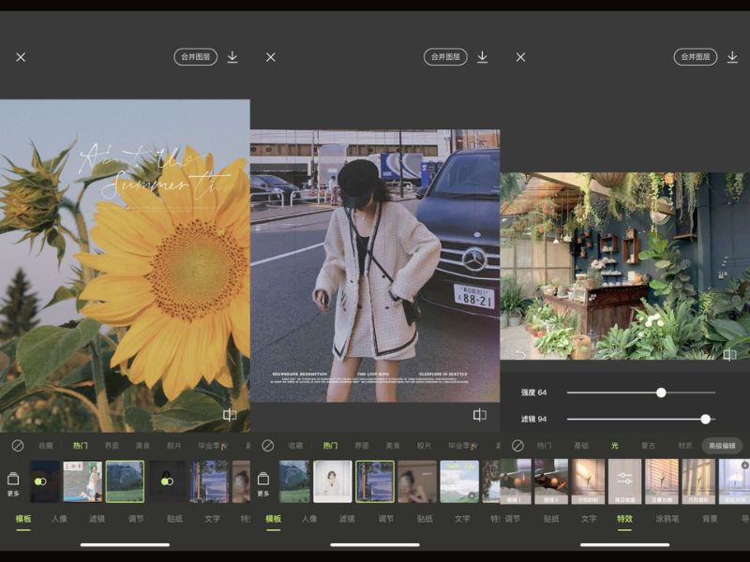750x562 pixels.
Task: Save the car street photo using download icon
Action: (x=482, y=57)
